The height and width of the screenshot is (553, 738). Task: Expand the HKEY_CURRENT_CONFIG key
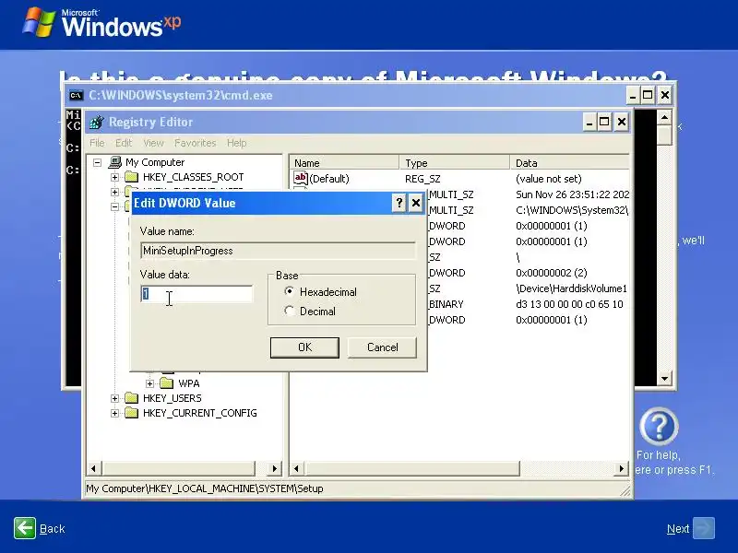114,413
